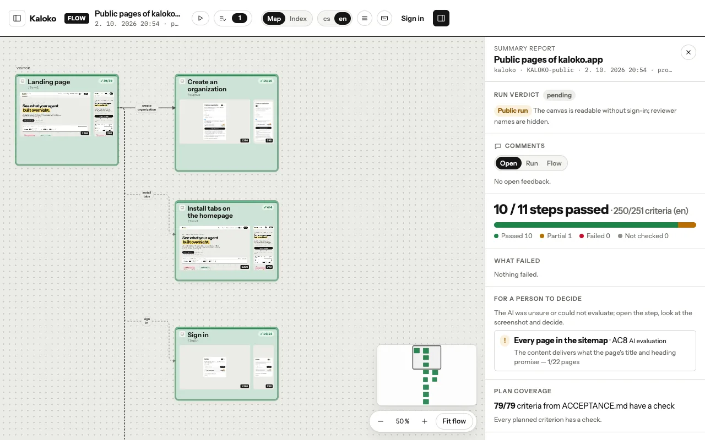705x440 pixels.
Task: Click the keyboard shortcuts icon
Action: tap(384, 18)
